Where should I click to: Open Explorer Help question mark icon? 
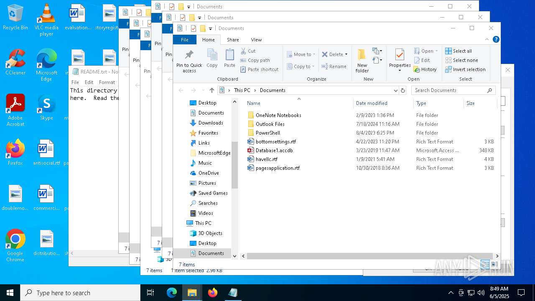point(496,40)
